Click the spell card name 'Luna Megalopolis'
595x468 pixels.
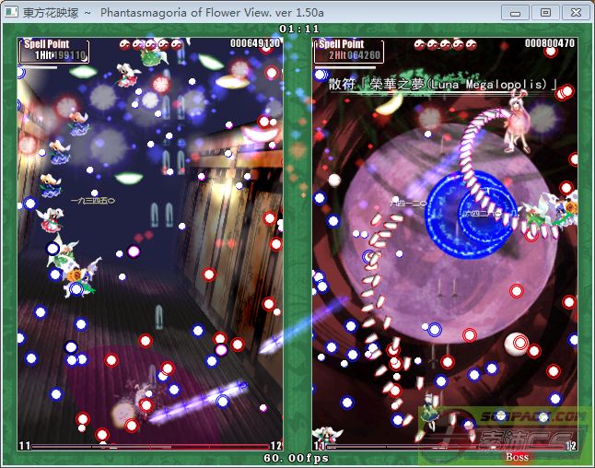coord(488,84)
